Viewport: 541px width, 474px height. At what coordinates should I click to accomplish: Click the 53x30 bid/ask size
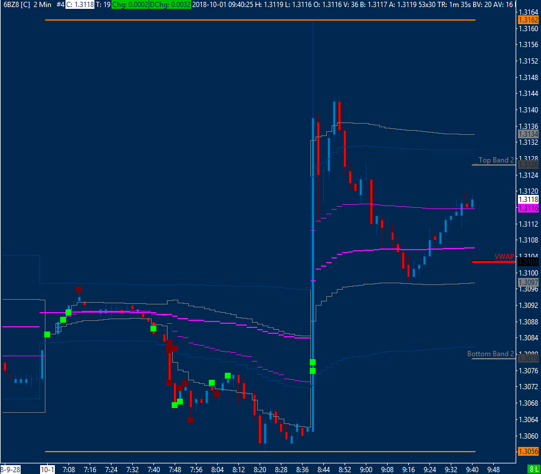(x=427, y=5)
